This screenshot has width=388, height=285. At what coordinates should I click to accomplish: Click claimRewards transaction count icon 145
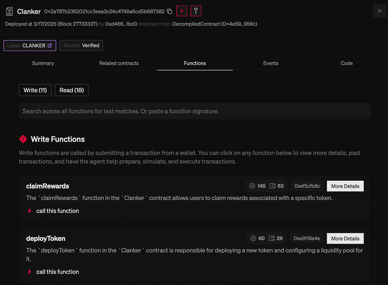[x=252, y=186]
